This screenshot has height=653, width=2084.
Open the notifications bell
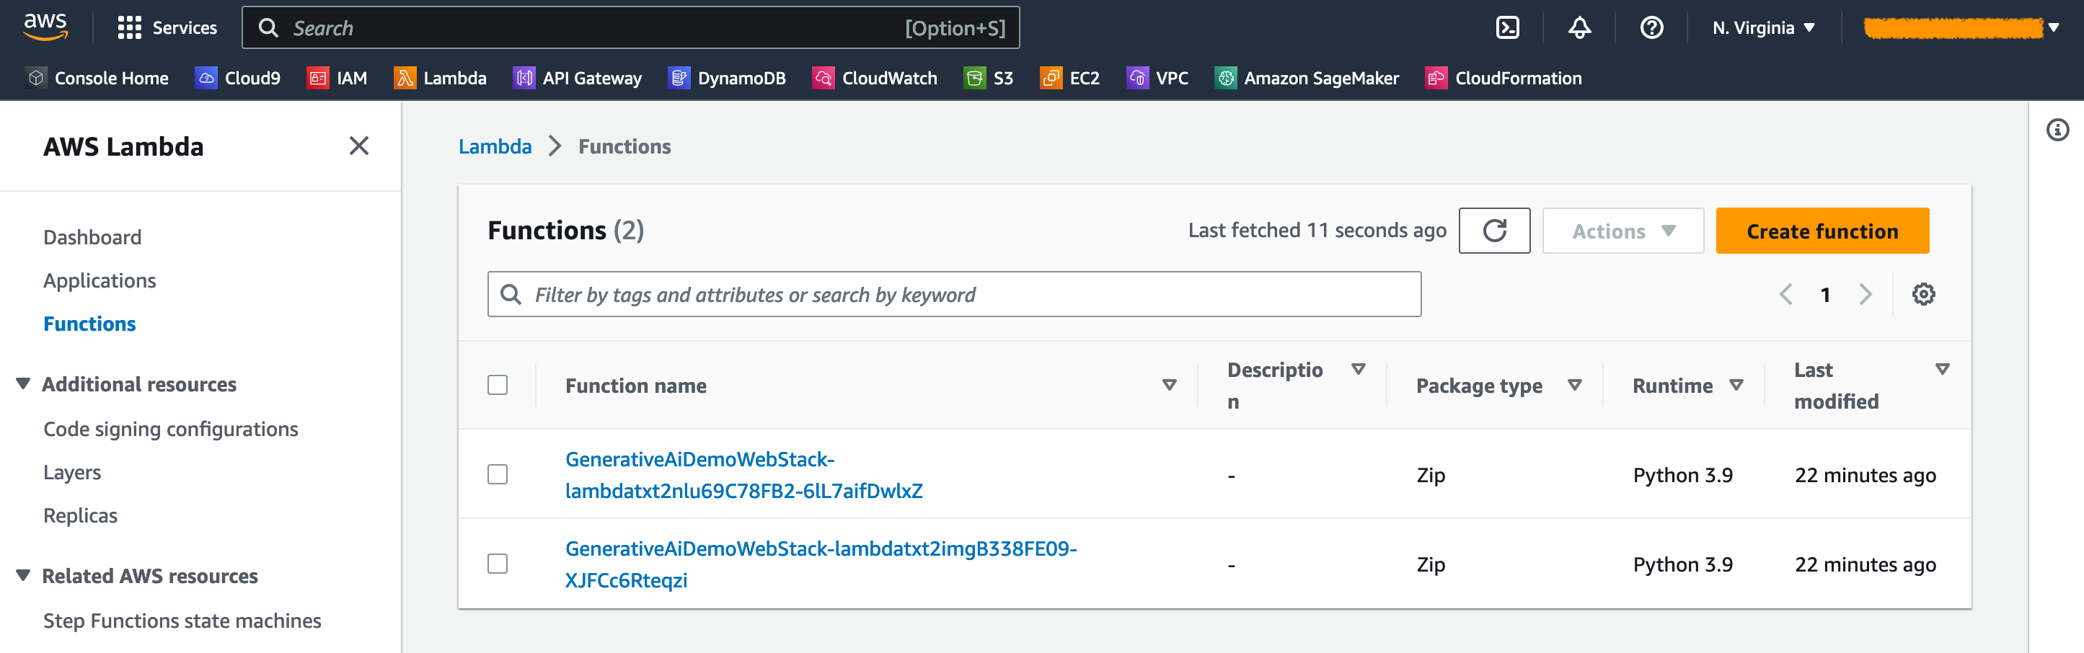coord(1579,28)
